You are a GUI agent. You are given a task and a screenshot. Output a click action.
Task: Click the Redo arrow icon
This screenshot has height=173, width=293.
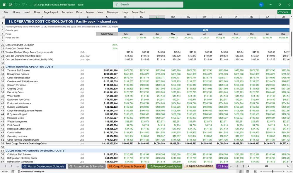[23, 4]
